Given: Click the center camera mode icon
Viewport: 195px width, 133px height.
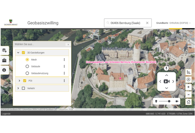Looking at the screenshot, I should click(167, 81).
